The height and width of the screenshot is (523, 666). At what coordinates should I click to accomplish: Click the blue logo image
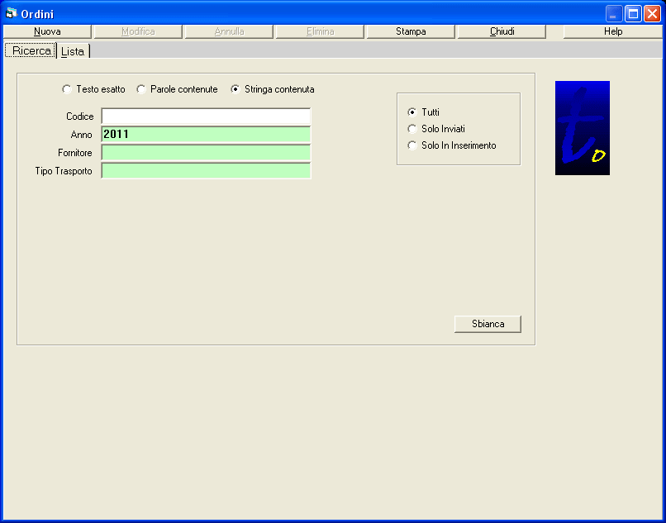582,127
